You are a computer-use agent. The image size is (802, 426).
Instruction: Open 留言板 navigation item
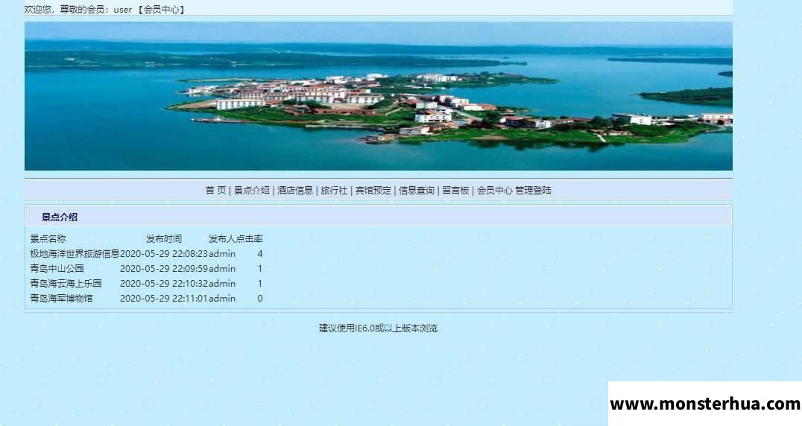click(x=455, y=191)
